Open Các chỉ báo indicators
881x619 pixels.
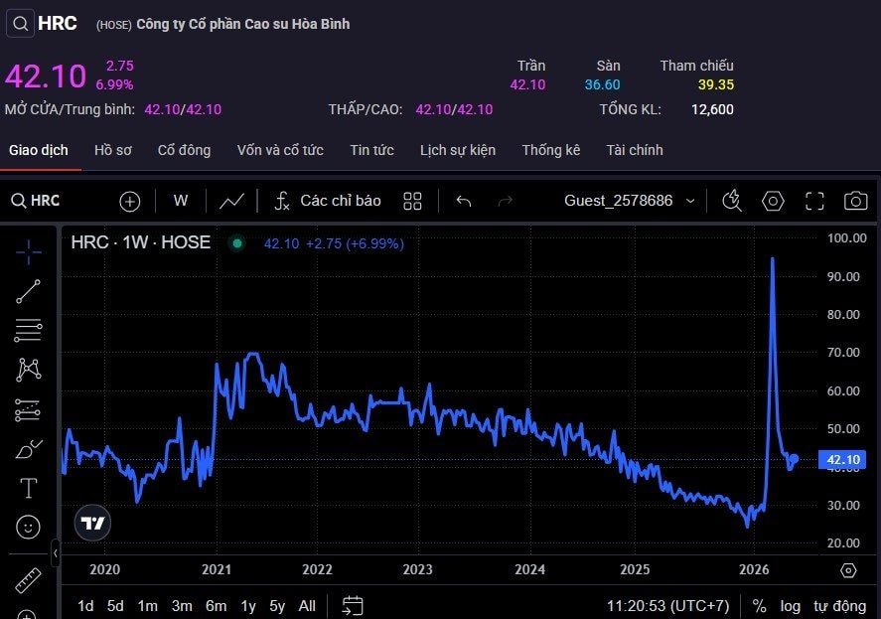click(x=328, y=201)
